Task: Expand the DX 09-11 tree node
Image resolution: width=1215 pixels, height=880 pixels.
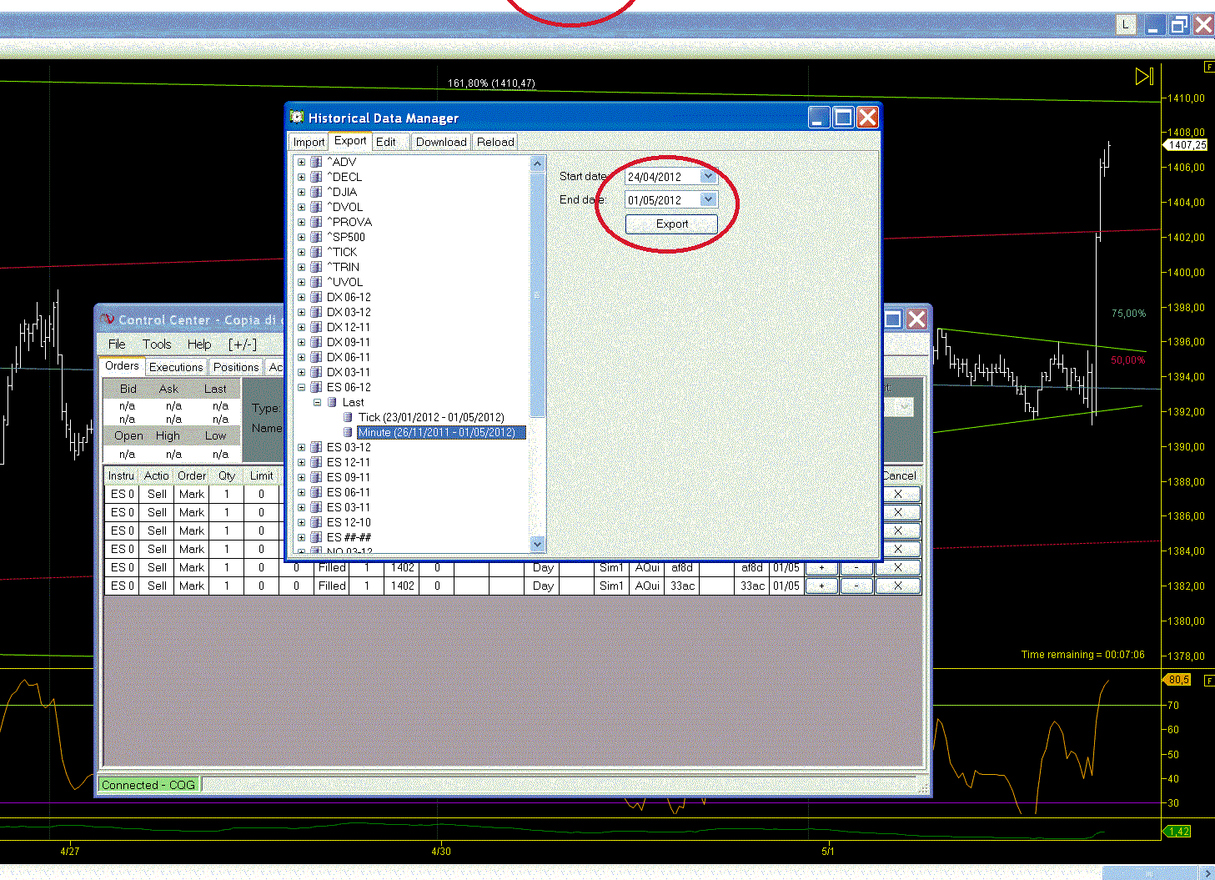Action: [302, 342]
